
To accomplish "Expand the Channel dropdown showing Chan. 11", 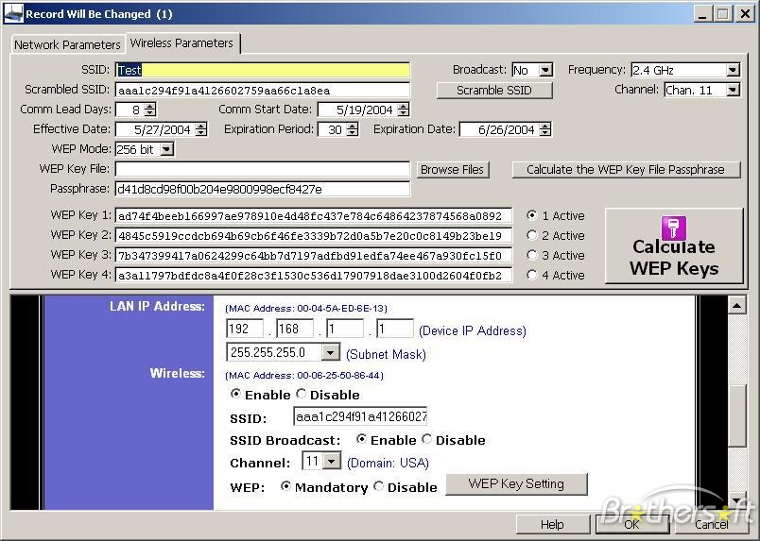I will (x=733, y=90).
